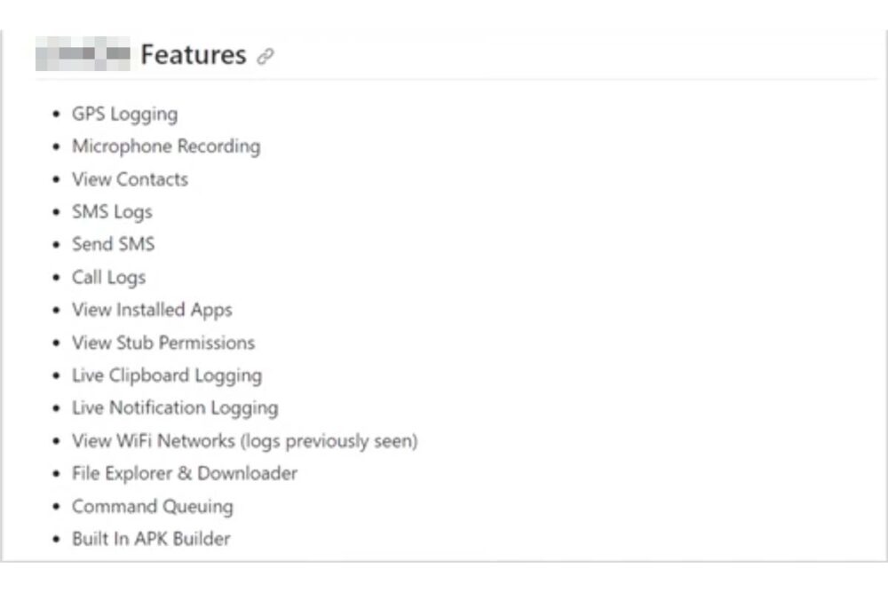
Task: Click the bullet point beside GPS Logging
Action: tap(58, 114)
